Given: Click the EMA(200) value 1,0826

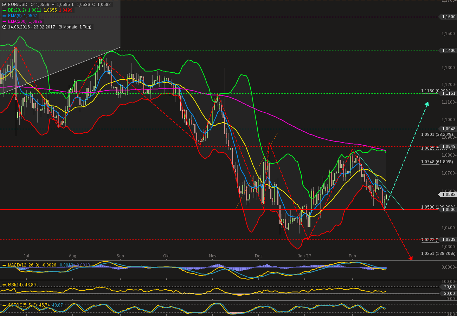Looking at the screenshot, I should coord(36,21).
